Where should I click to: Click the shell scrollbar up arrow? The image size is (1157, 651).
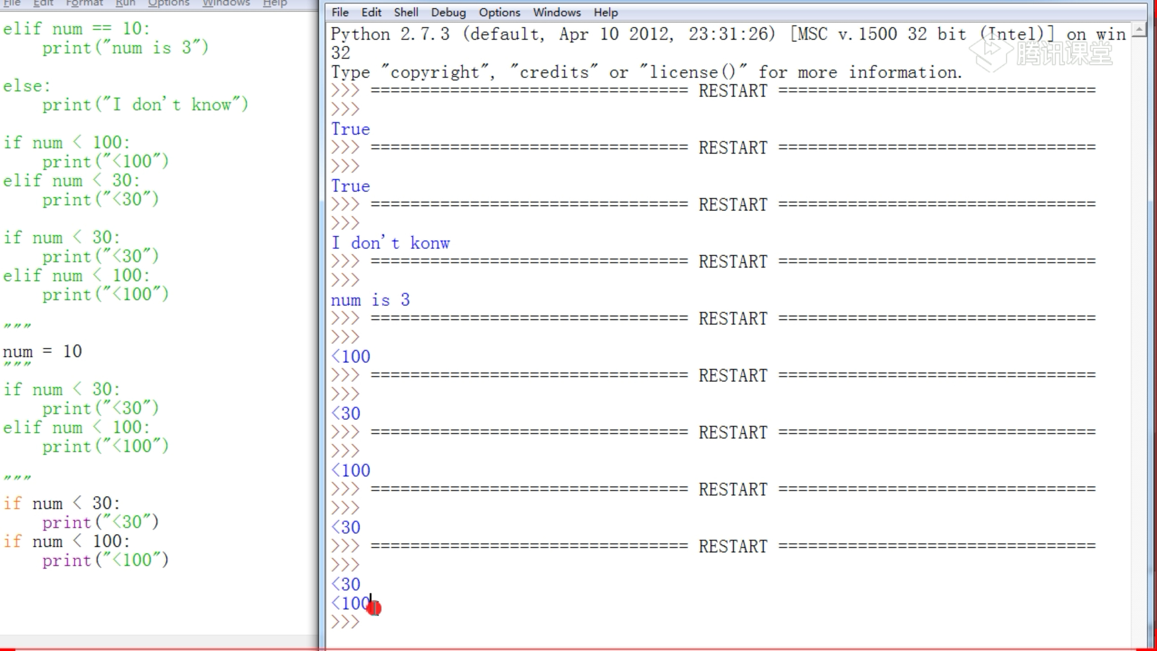click(1139, 29)
